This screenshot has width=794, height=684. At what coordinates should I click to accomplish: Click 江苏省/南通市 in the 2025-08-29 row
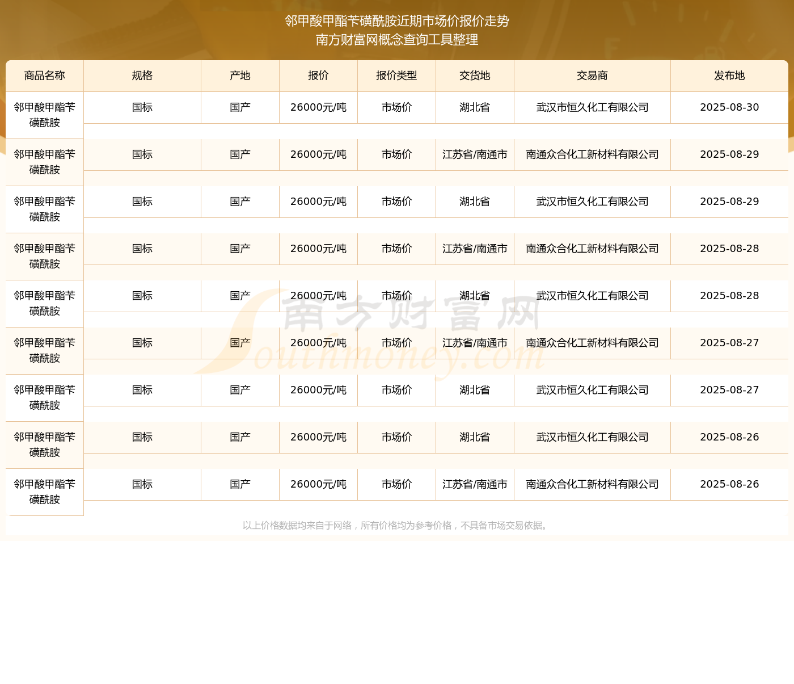point(475,154)
